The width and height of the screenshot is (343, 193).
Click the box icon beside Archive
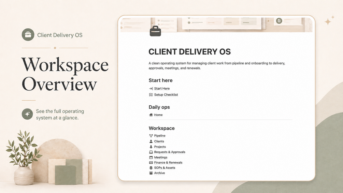pyautogui.click(x=151, y=173)
